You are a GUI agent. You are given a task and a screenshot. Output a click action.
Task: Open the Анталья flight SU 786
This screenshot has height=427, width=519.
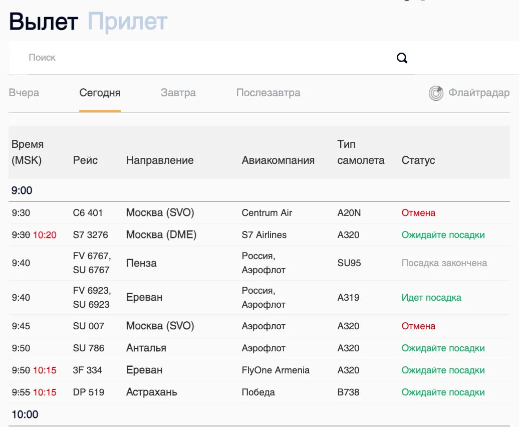pos(259,348)
